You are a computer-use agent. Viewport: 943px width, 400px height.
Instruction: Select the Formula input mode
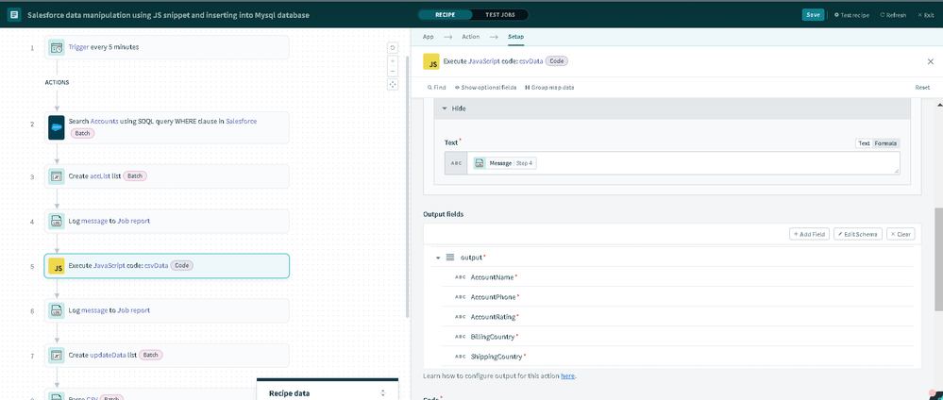click(x=885, y=143)
